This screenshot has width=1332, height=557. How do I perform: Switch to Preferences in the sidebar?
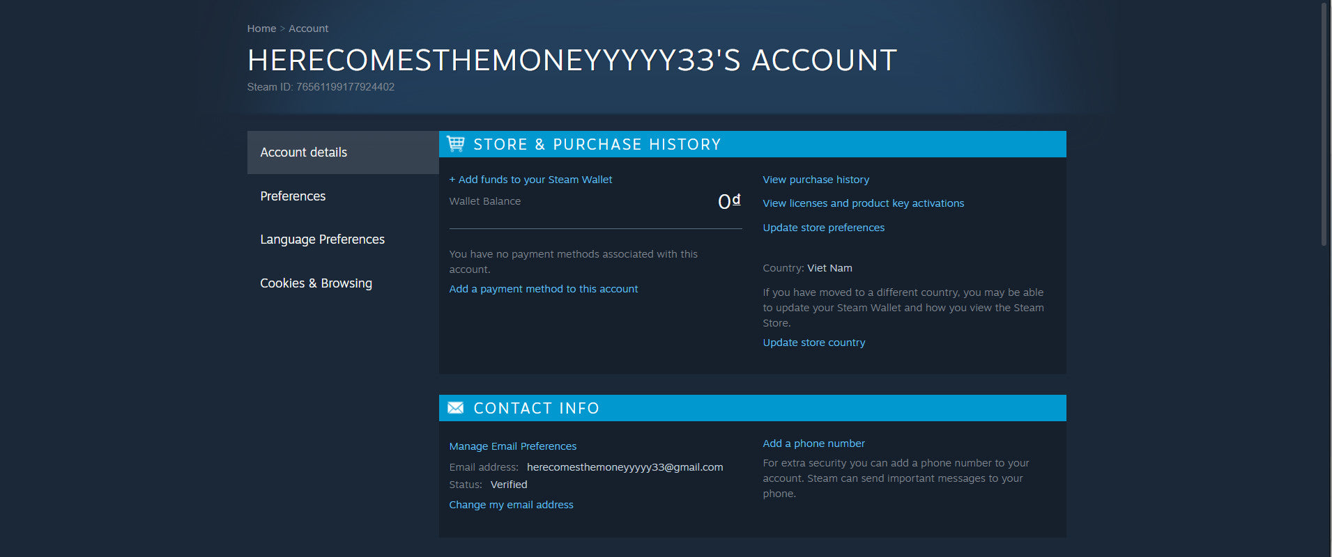pos(293,196)
